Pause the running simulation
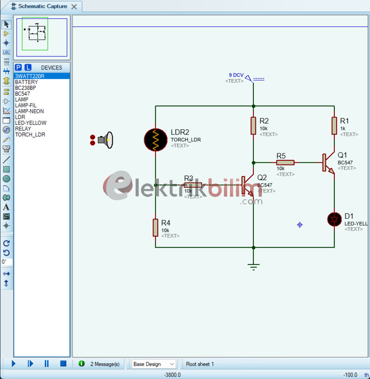The height and width of the screenshot is (379, 370). [x=46, y=364]
